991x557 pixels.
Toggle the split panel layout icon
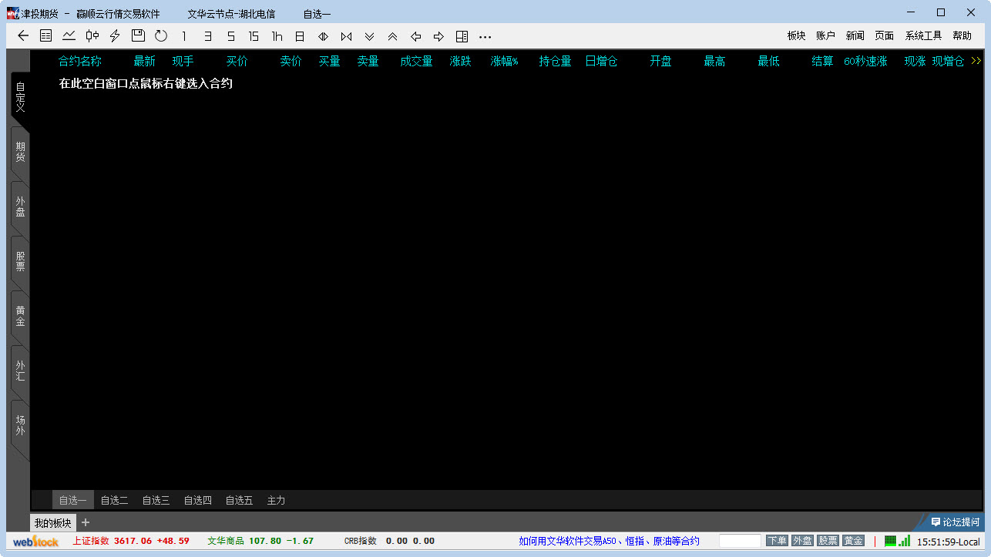(x=462, y=35)
